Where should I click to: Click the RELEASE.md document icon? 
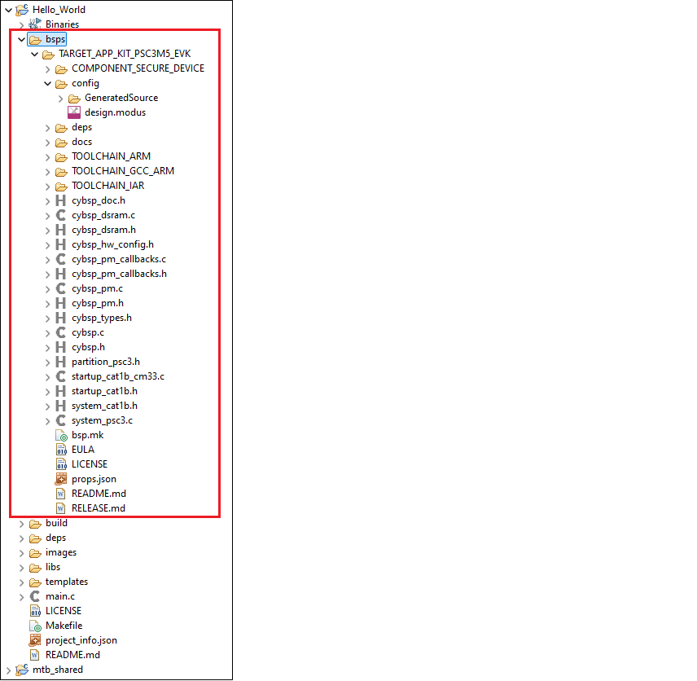click(x=61, y=508)
